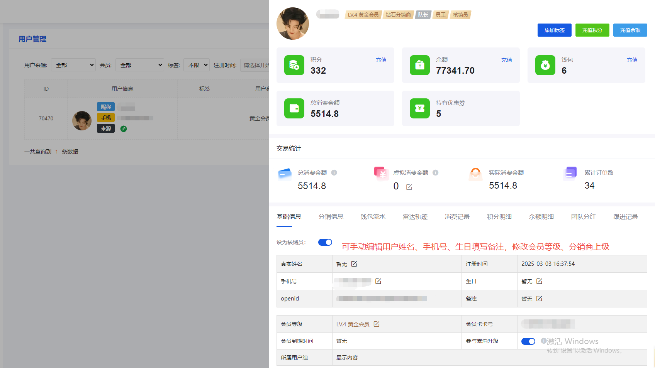Click edit icon beside 虚拟消费金额 value
Screen dimensions: 655x368
click(409, 187)
